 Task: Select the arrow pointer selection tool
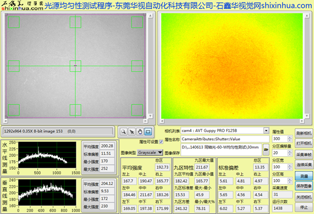coord(131,132)
